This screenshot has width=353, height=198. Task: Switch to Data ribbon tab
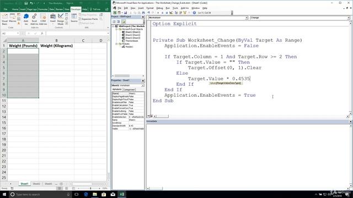tap(51, 9)
